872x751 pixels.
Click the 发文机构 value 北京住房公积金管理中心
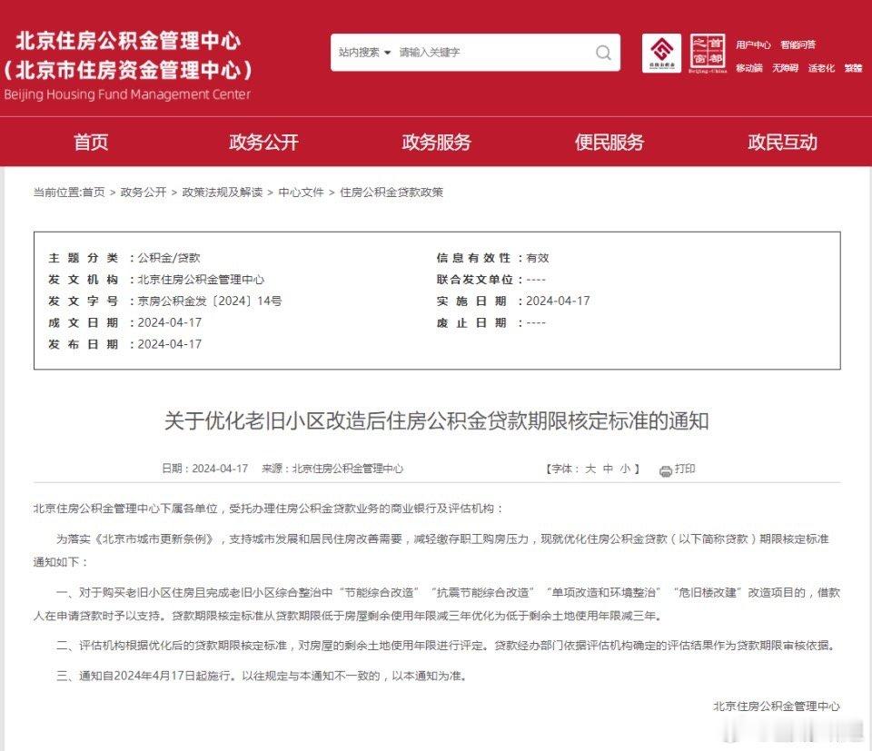click(201, 280)
